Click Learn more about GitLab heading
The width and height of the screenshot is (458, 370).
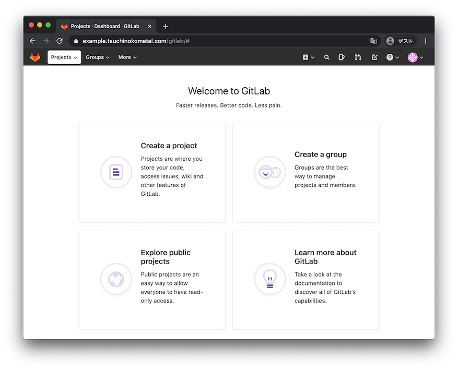pyautogui.click(x=325, y=257)
